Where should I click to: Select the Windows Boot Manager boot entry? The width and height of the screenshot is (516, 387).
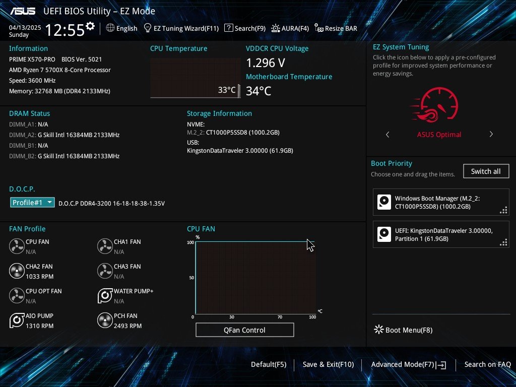coord(441,202)
